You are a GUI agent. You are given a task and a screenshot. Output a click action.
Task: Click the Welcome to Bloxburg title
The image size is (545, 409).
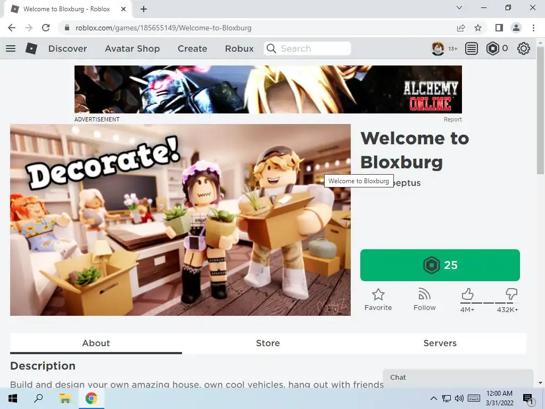coord(415,150)
